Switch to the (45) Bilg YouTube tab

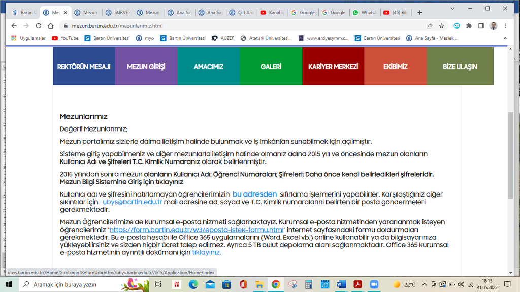point(396,13)
